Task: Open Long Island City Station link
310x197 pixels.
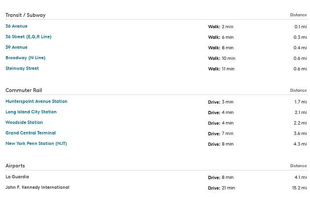Action: [31, 112]
